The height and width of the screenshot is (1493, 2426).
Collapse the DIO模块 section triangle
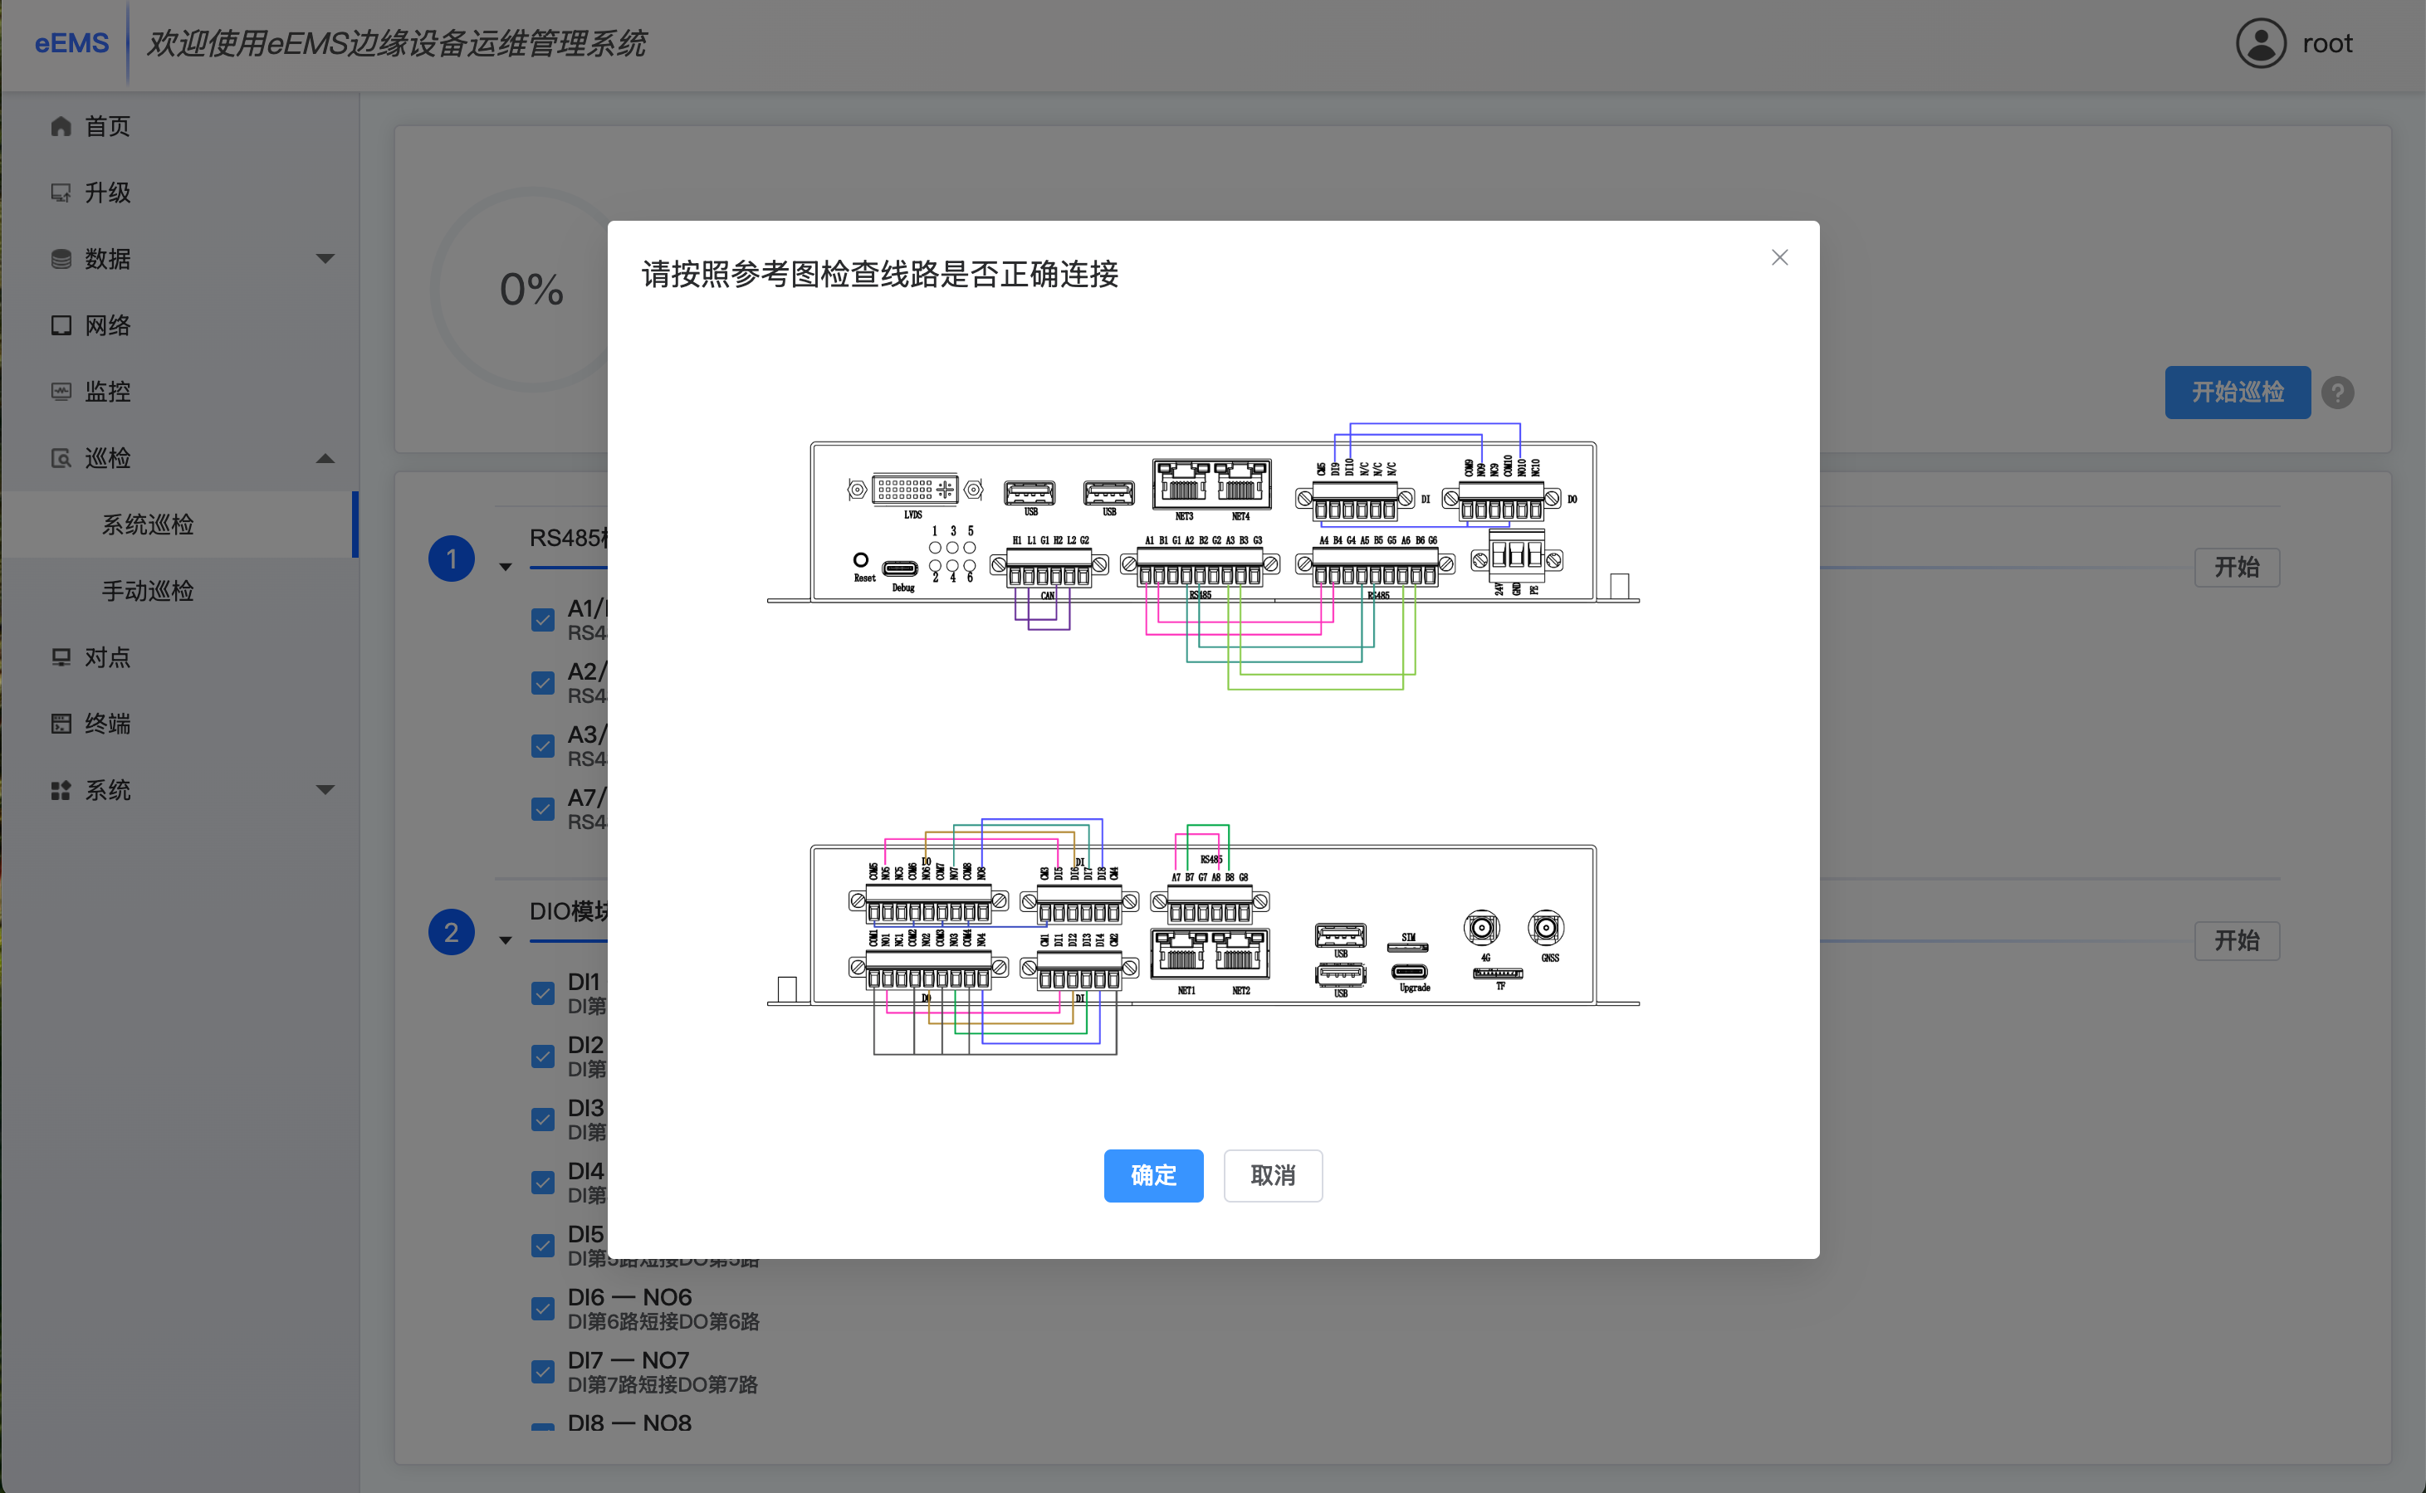pos(506,940)
